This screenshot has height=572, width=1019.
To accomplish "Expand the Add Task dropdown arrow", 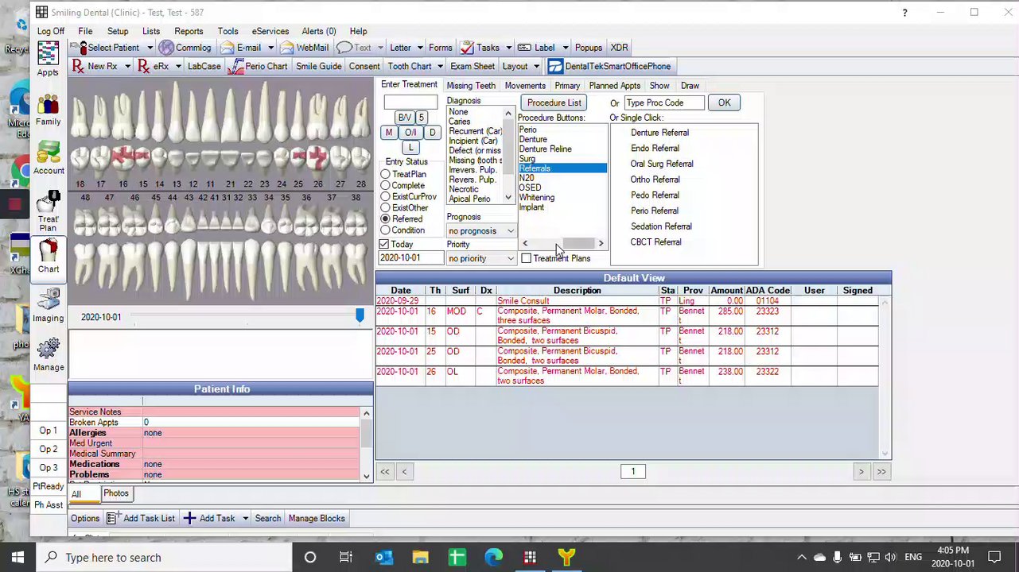I will click(245, 519).
